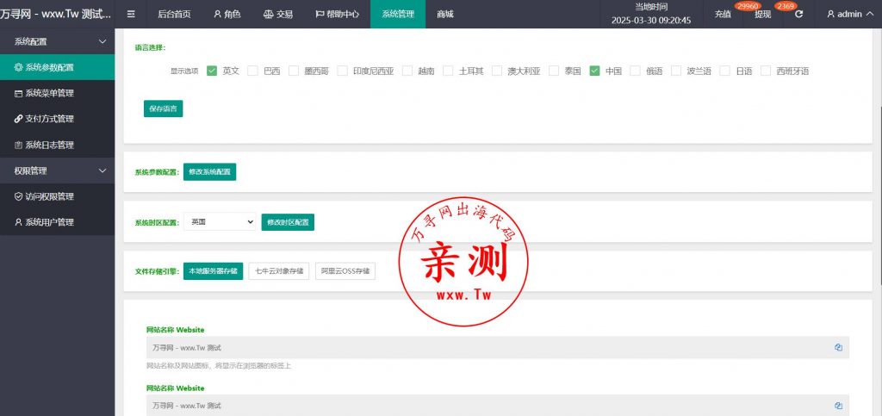Open 访问权限管理 in sidebar
This screenshot has width=882, height=416.
pyautogui.click(x=58, y=196)
